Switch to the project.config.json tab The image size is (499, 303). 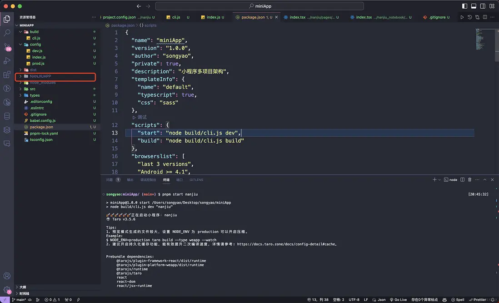[x=128, y=17]
